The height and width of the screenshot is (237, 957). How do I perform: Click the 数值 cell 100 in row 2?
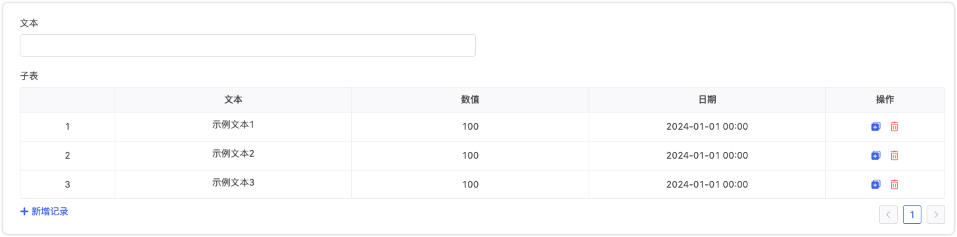point(470,155)
